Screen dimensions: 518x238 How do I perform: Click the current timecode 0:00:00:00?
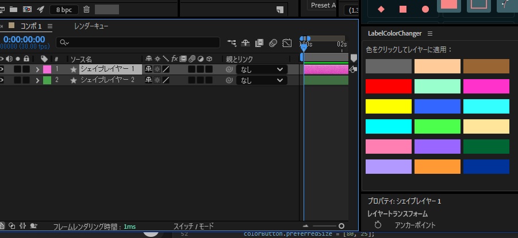(x=24, y=40)
